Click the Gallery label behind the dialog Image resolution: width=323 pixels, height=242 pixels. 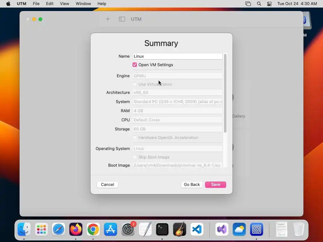click(x=238, y=116)
